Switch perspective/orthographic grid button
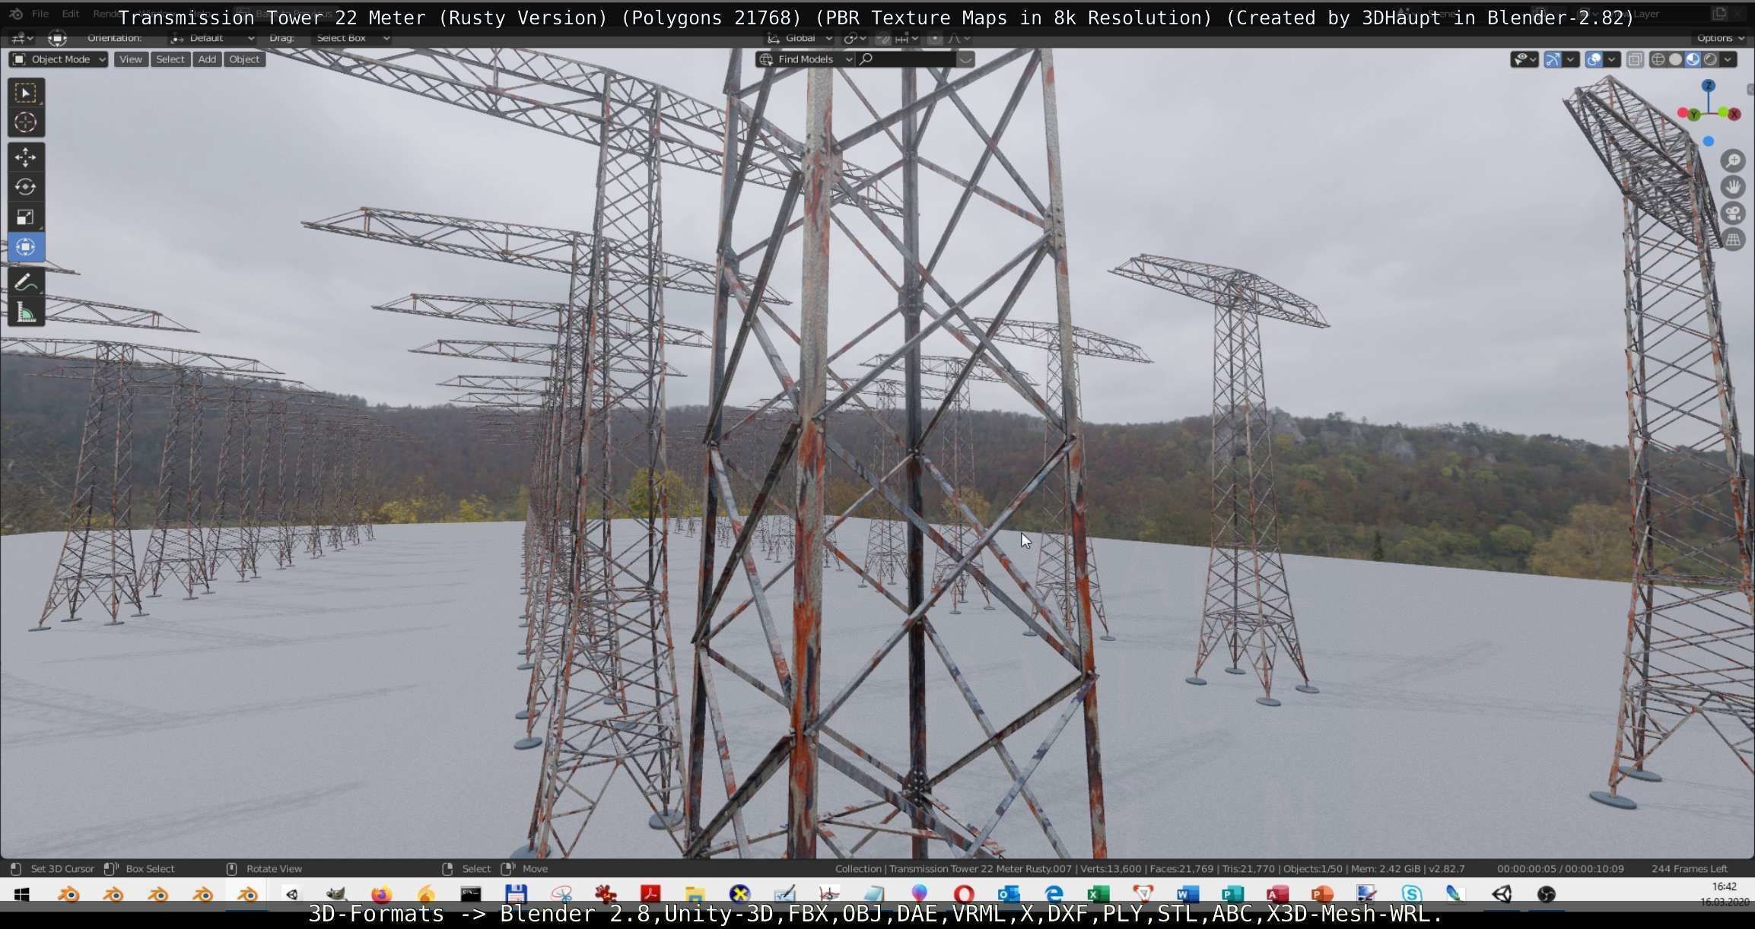This screenshot has height=929, width=1755. 1733,240
